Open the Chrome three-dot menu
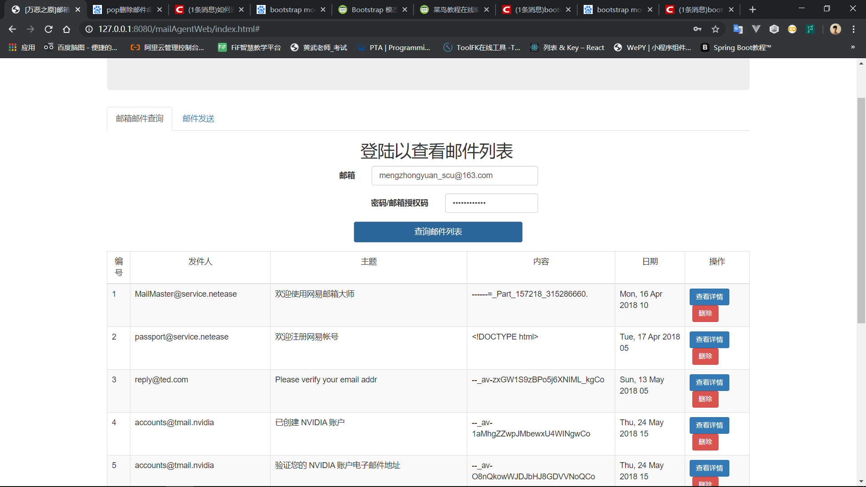Image resolution: width=866 pixels, height=487 pixels. pos(853,29)
